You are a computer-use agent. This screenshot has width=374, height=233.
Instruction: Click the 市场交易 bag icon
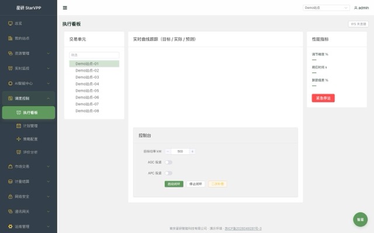tap(11, 167)
